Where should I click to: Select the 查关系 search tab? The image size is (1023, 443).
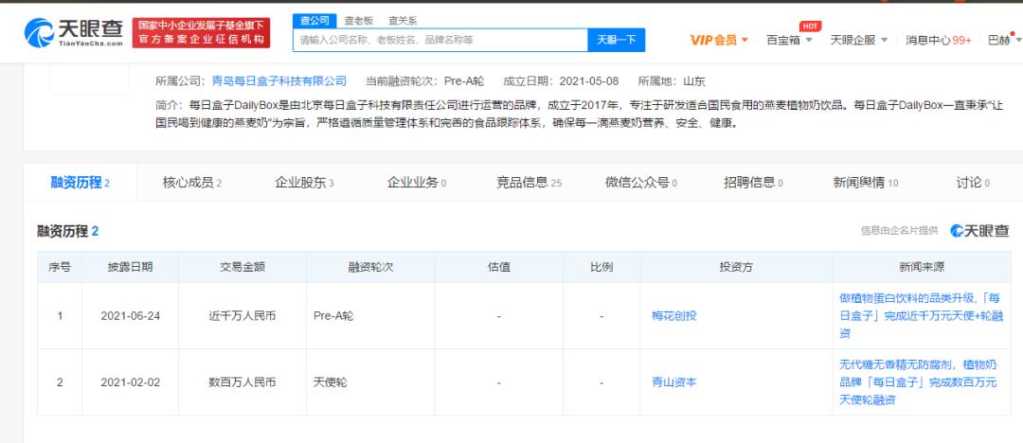pos(402,21)
